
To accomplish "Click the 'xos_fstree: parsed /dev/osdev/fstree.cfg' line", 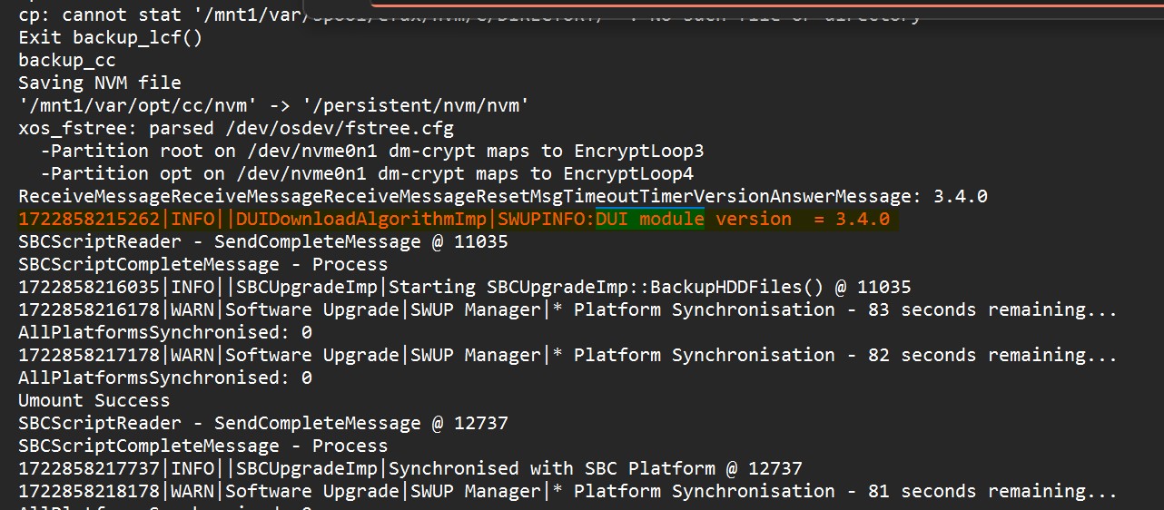I will click(236, 128).
